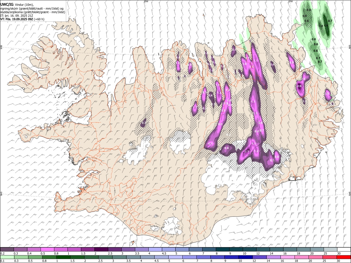
Task: Click the '(+60 h)' forecast offset text
Action: (x=39, y=19)
